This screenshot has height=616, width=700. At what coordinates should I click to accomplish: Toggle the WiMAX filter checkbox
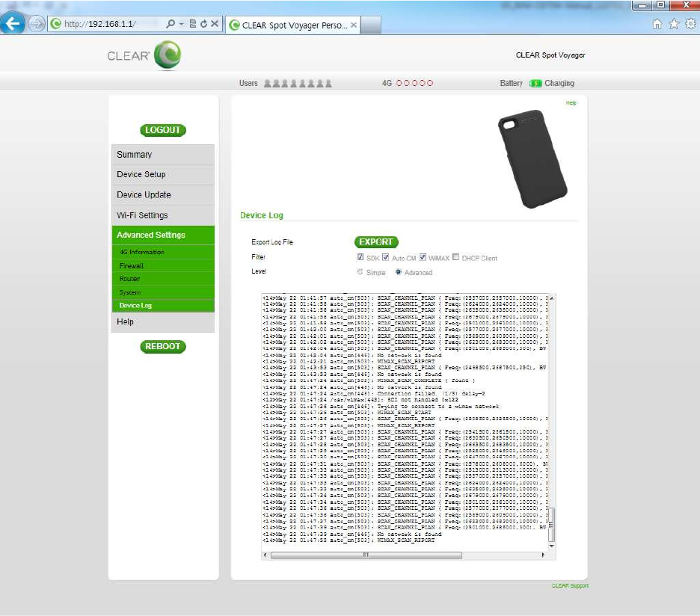[x=423, y=257]
